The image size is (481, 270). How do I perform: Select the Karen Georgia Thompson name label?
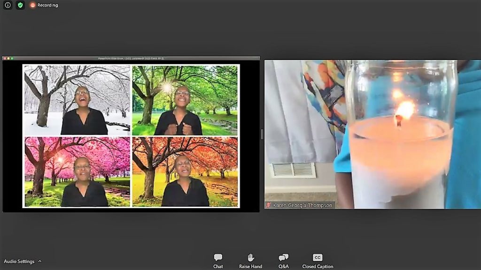pos(302,205)
